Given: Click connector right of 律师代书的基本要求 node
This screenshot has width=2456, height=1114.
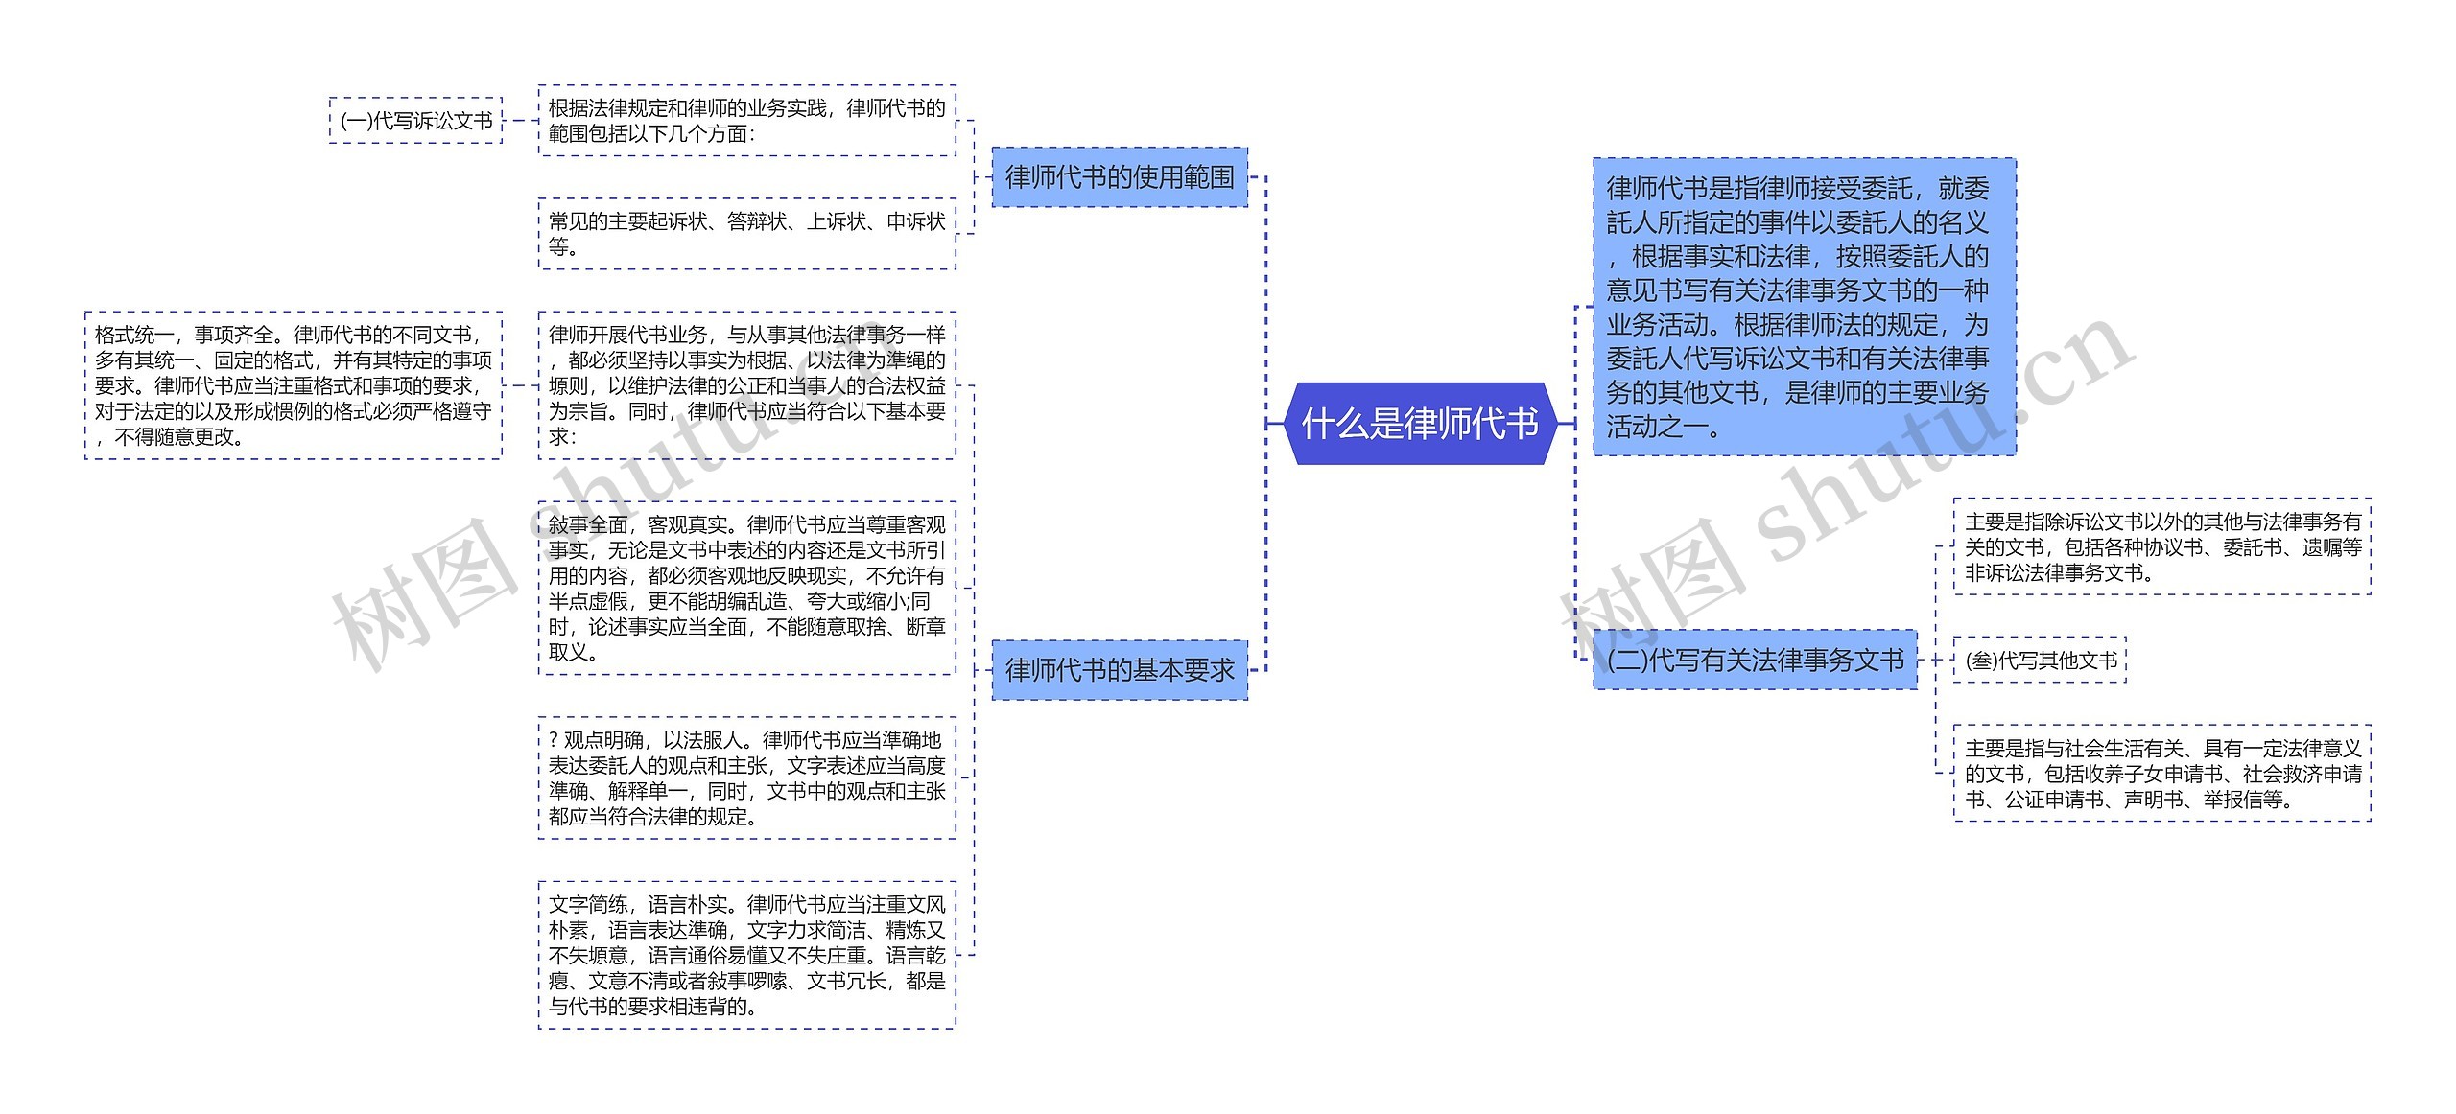Looking at the screenshot, I should click(x=1258, y=670).
